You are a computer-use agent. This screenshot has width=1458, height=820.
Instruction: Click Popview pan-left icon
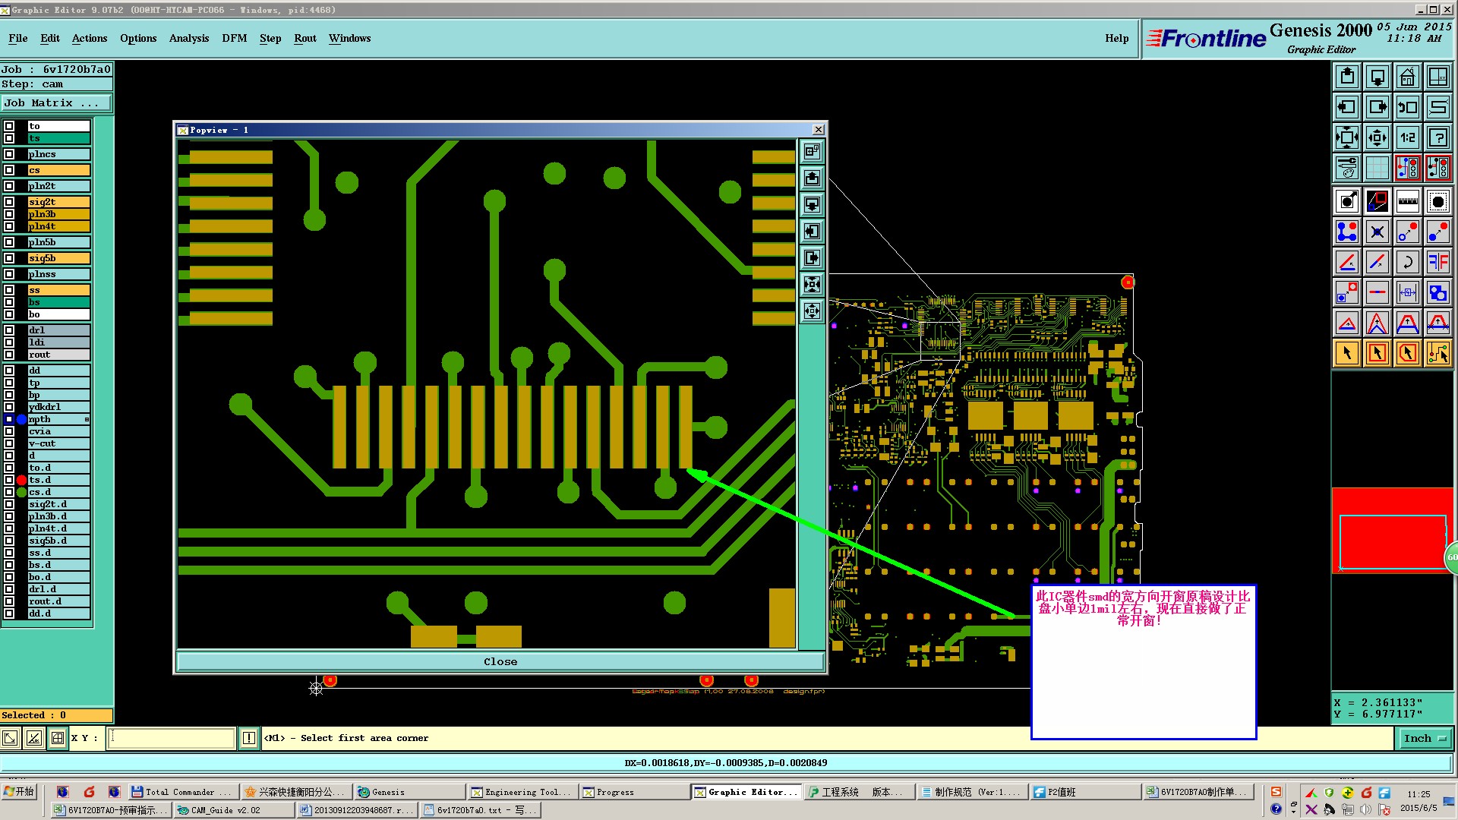(x=812, y=232)
